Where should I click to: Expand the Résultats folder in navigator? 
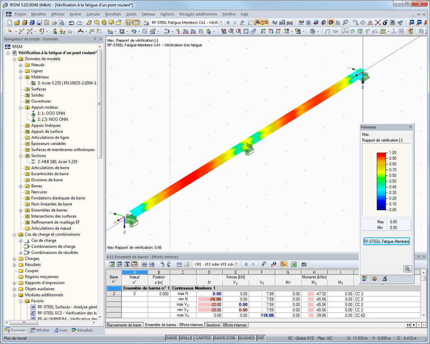pos(14,265)
